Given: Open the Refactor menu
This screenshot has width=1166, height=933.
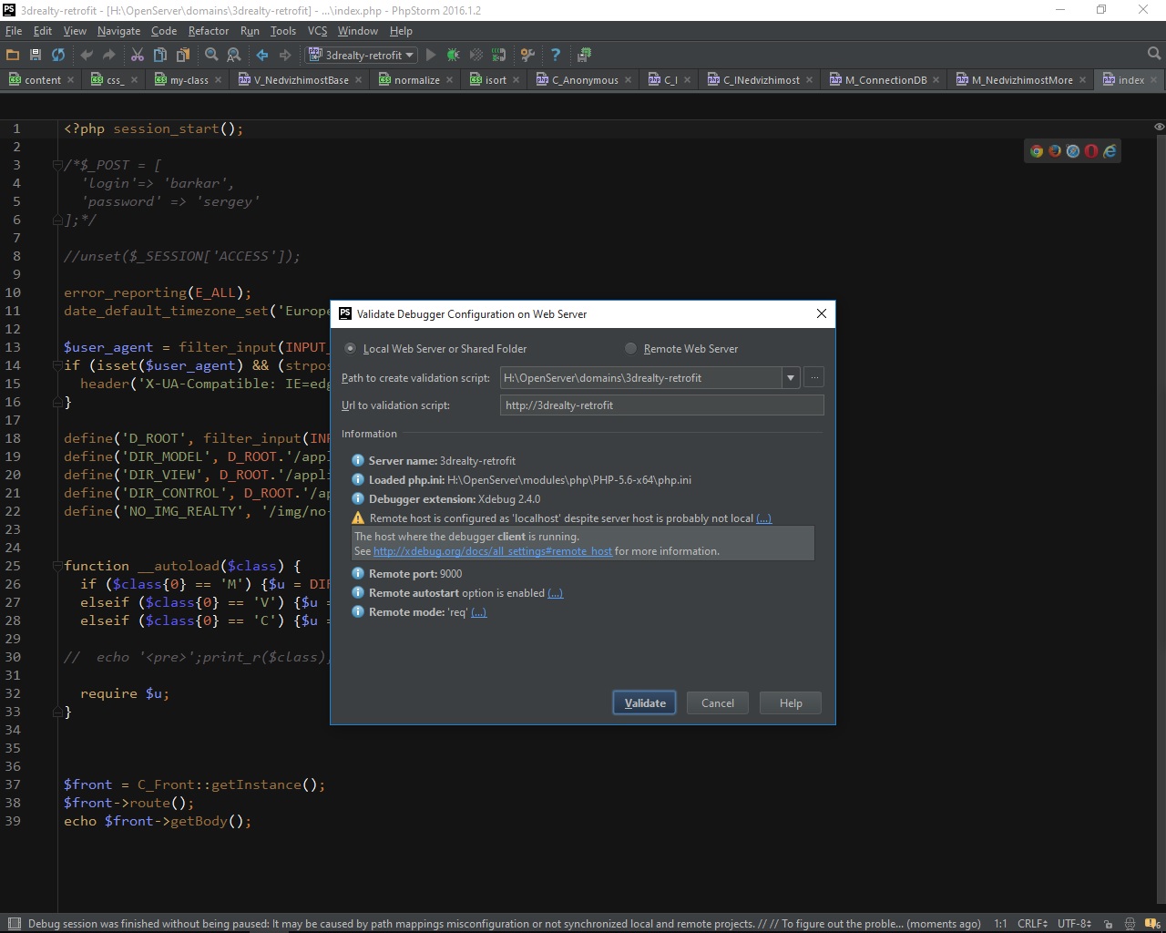Looking at the screenshot, I should point(208,30).
